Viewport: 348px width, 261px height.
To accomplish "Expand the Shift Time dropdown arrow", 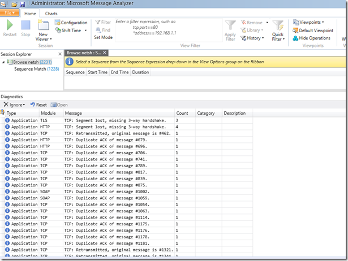I will click(x=85, y=31).
